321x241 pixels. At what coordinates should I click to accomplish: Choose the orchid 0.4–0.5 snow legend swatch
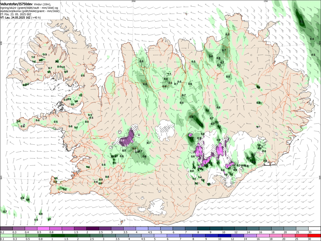tap(31, 228)
